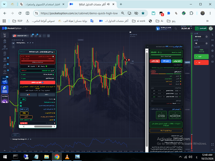This screenshot has width=215, height=161.
Task: Toggle fullscreen chart icon at bottom right
Action: (x=212, y=145)
